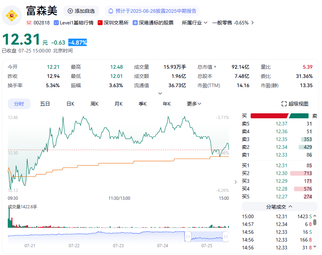Click the L1 Level1 quote badge
This screenshot has width=322, height=255.
pyautogui.click(x=56, y=23)
